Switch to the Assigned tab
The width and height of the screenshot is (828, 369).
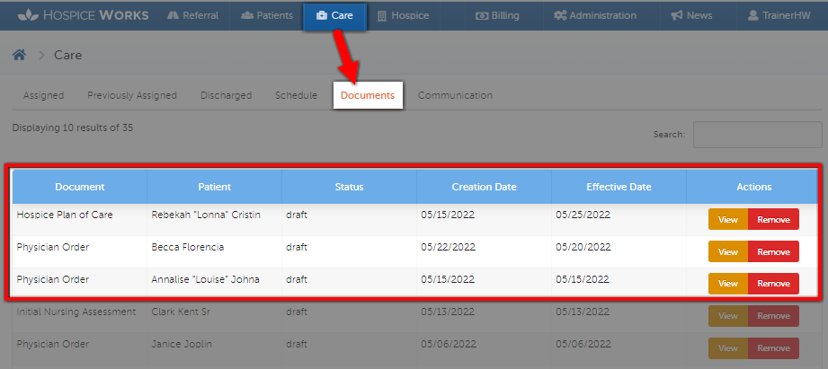click(44, 95)
